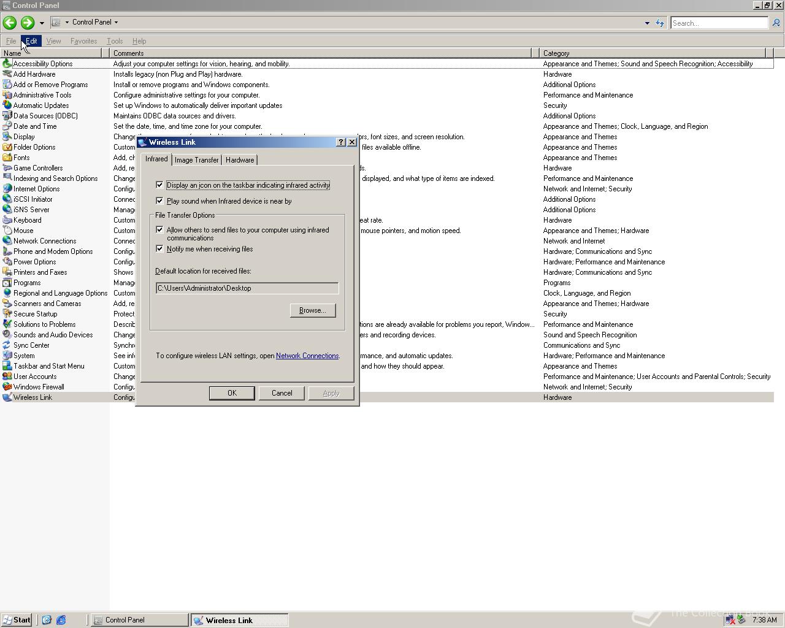Select the Taskbar and Start Menu entry
Screen dimensions: 785x628
tap(49, 366)
